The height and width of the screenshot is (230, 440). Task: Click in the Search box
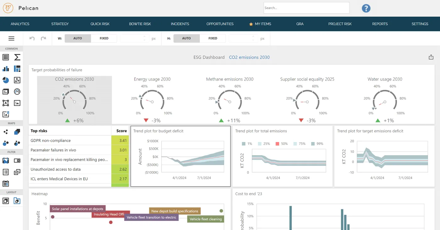[306, 8]
